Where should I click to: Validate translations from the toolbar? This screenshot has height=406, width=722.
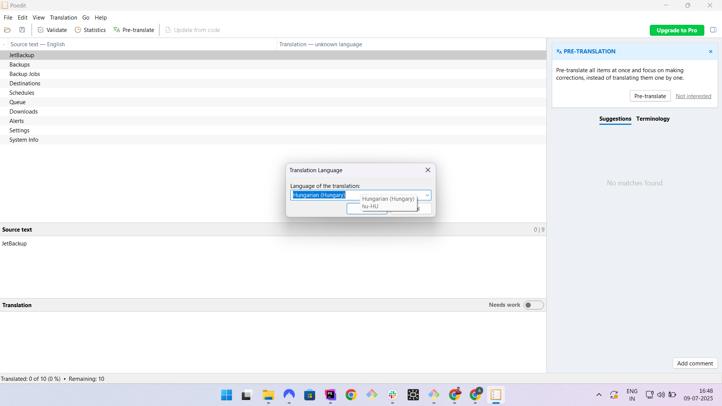pyautogui.click(x=52, y=30)
